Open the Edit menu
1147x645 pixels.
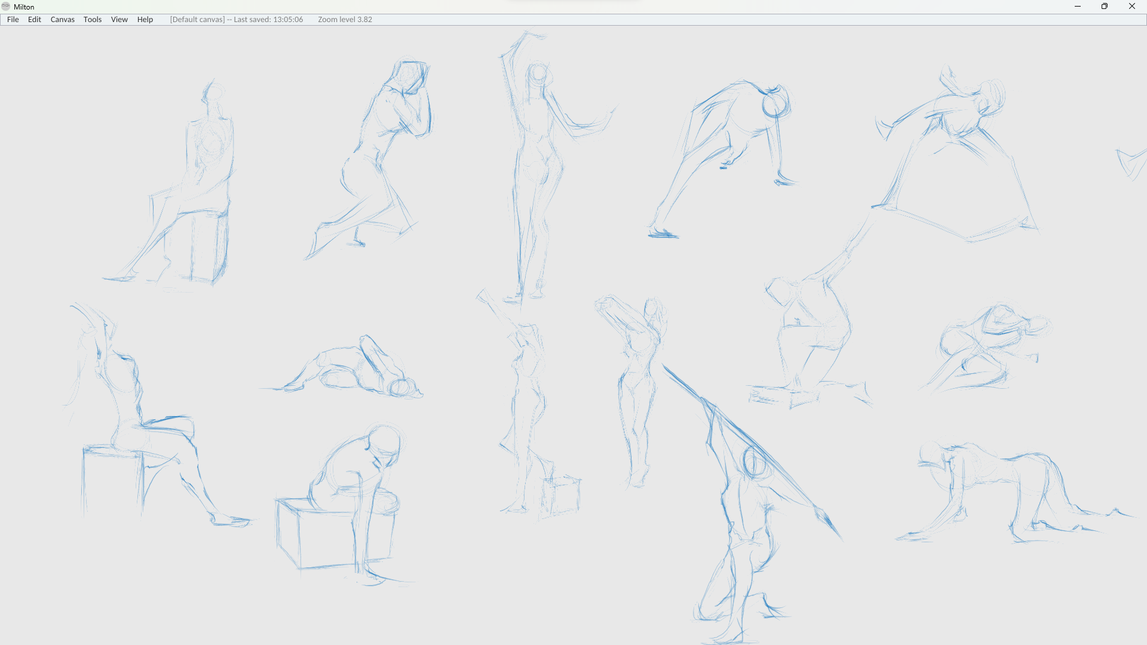point(35,20)
